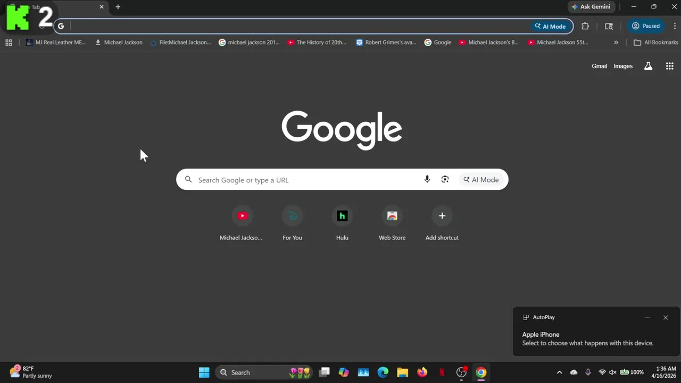Open the media/tab search icon next to extensions

[609, 26]
